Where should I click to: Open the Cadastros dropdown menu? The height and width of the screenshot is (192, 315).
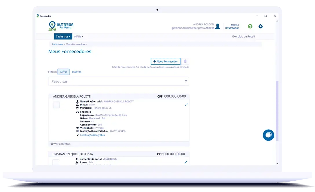63,36
